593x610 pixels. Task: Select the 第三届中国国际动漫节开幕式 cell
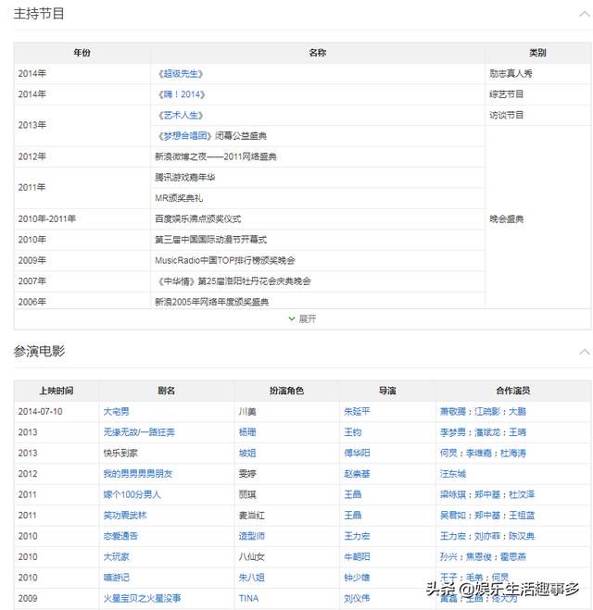318,240
